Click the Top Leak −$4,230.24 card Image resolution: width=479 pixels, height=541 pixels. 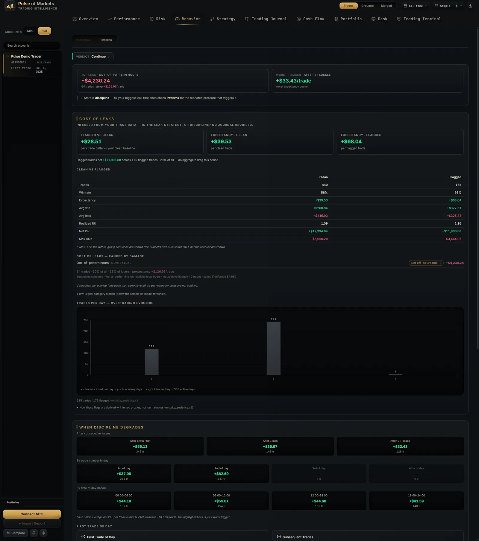tap(172, 81)
